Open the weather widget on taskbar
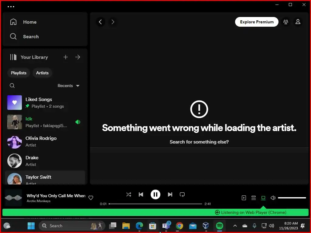This screenshot has height=233, width=311. pyautogui.click(x=7, y=226)
